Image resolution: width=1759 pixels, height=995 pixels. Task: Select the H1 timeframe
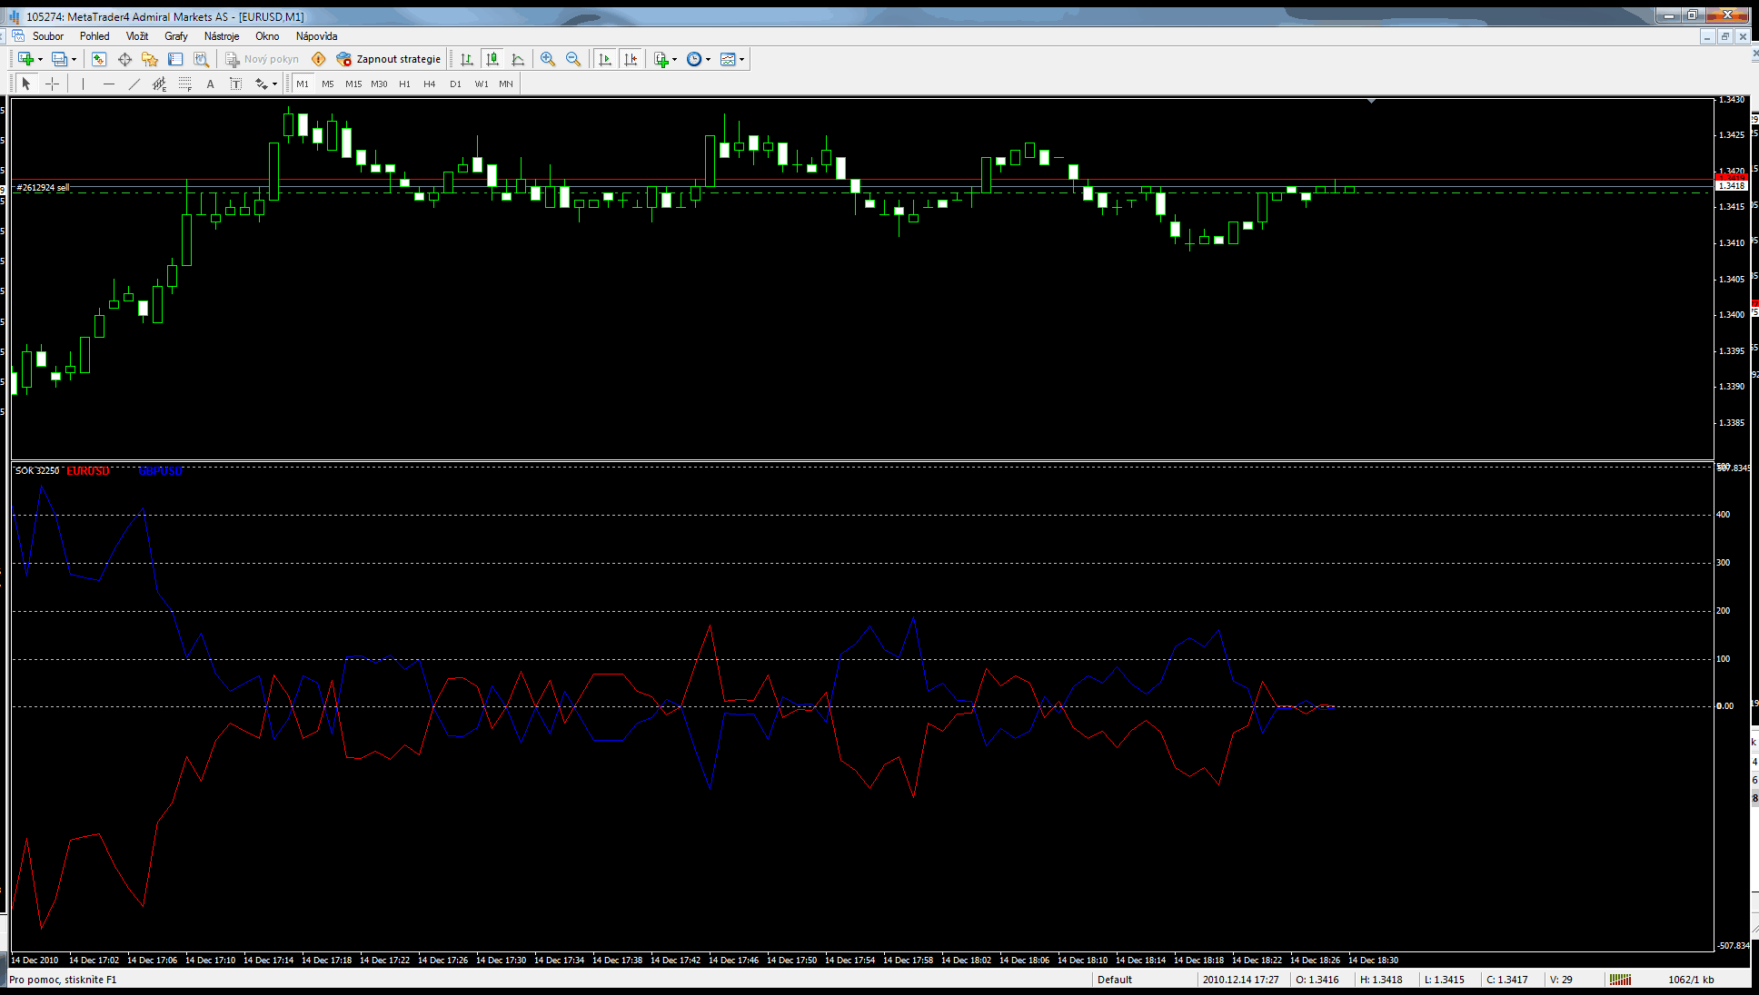404,84
